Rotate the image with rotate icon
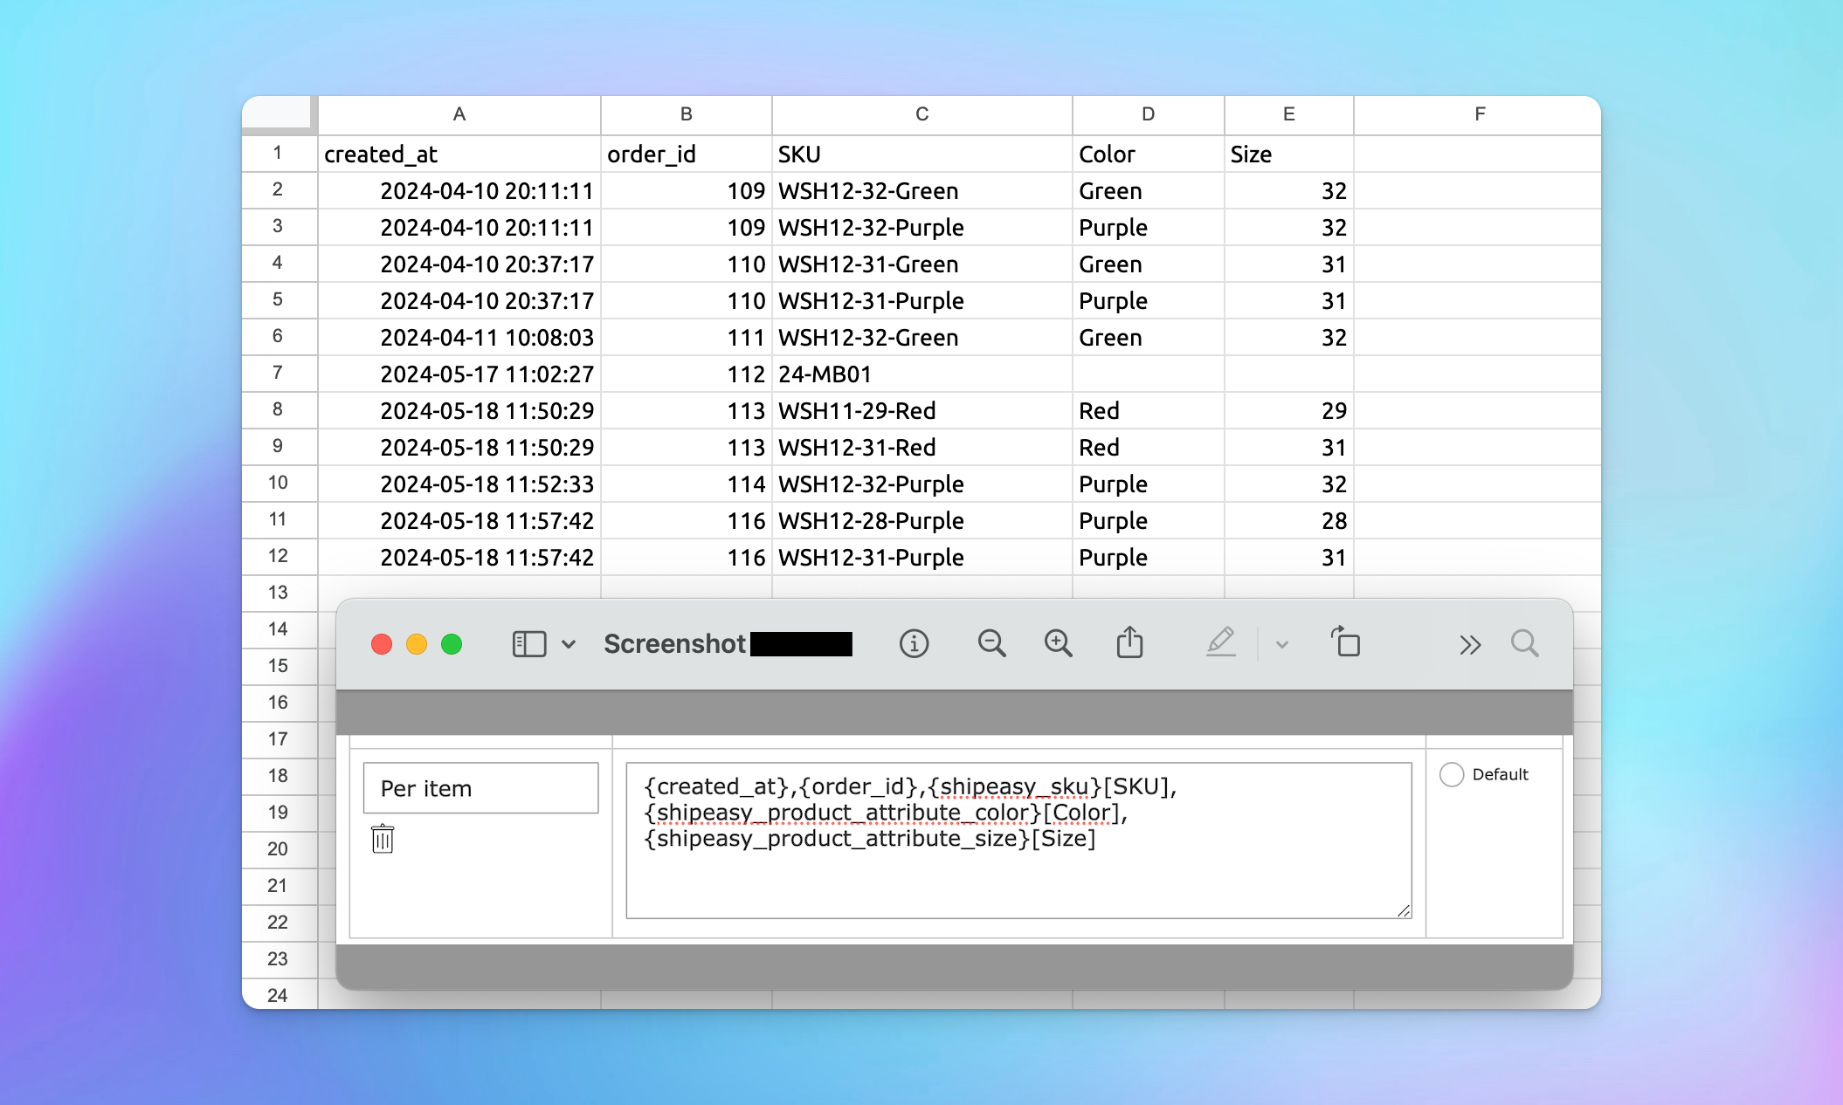This screenshot has height=1105, width=1843. (x=1345, y=642)
